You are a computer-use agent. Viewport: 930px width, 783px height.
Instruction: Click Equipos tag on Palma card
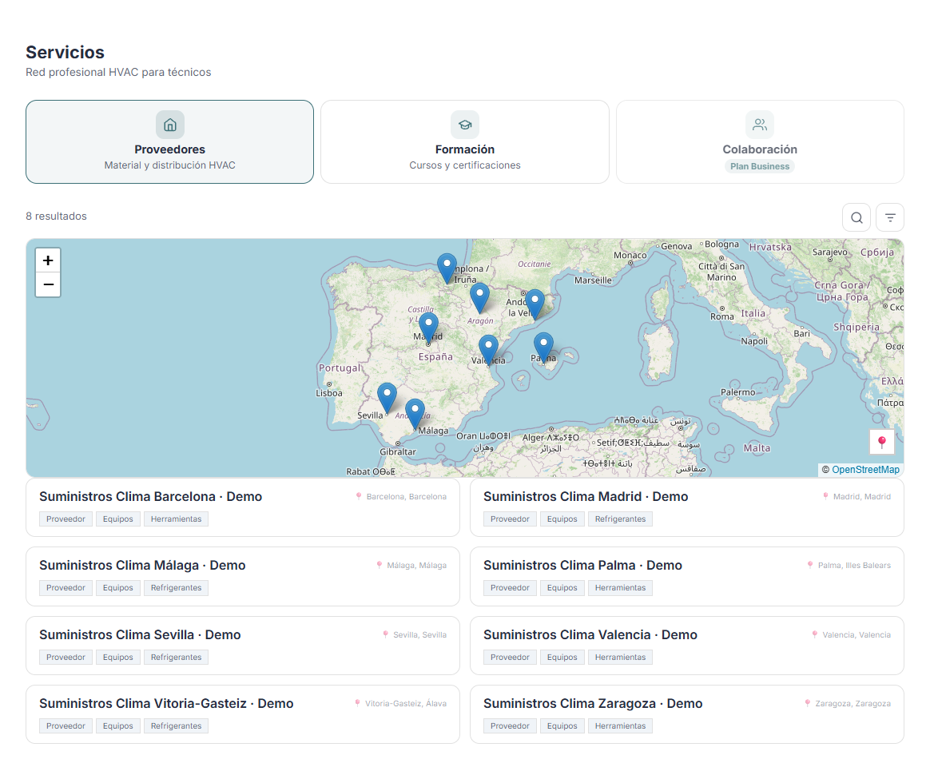tap(562, 588)
